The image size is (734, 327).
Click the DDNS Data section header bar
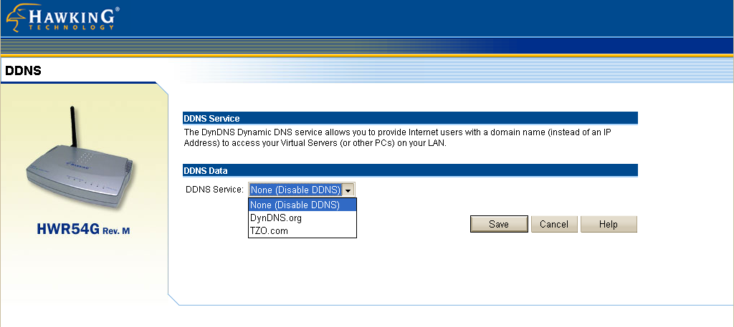click(410, 170)
